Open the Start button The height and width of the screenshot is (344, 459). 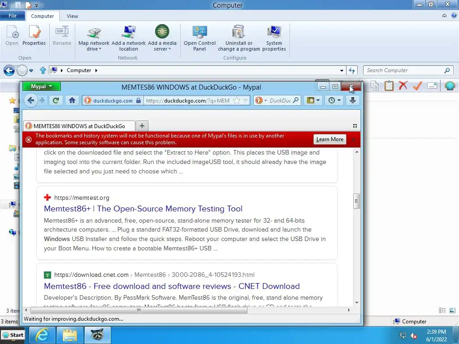tap(13, 335)
